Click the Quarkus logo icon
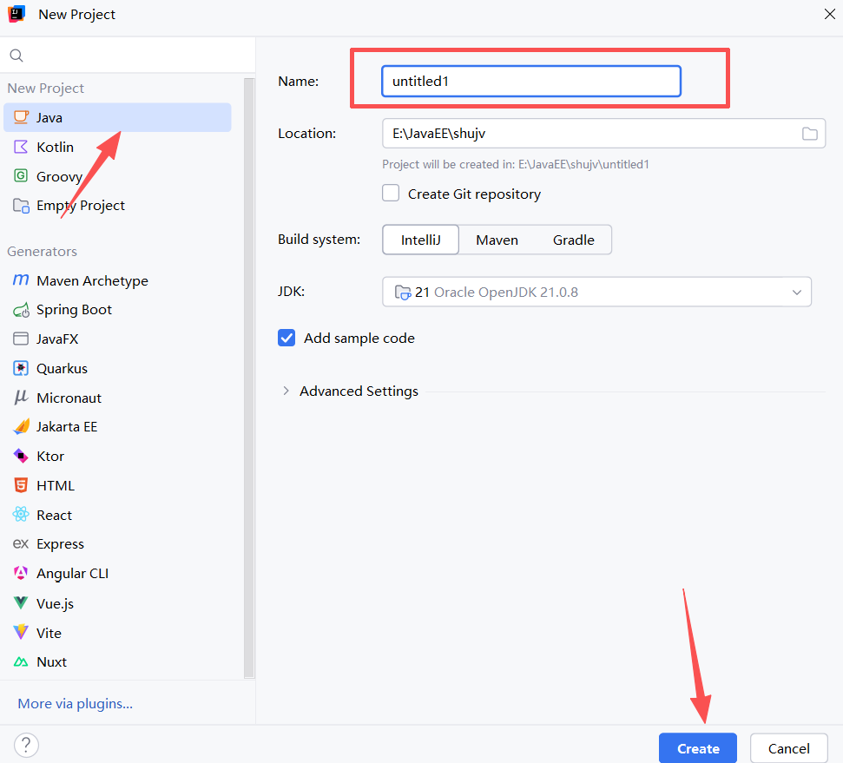Viewport: 843px width, 763px height. [21, 368]
